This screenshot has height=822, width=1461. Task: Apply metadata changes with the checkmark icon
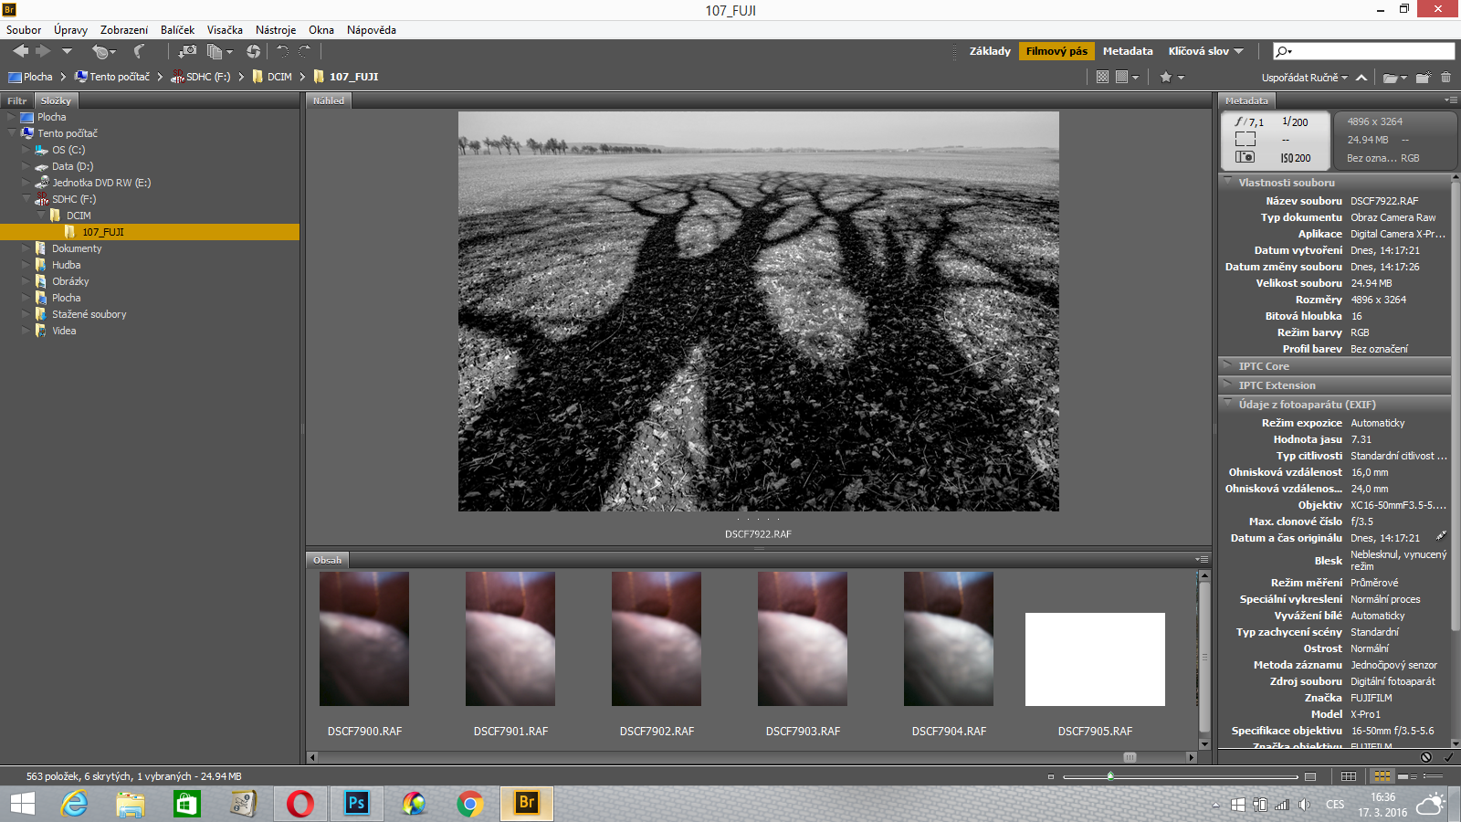[1448, 757]
